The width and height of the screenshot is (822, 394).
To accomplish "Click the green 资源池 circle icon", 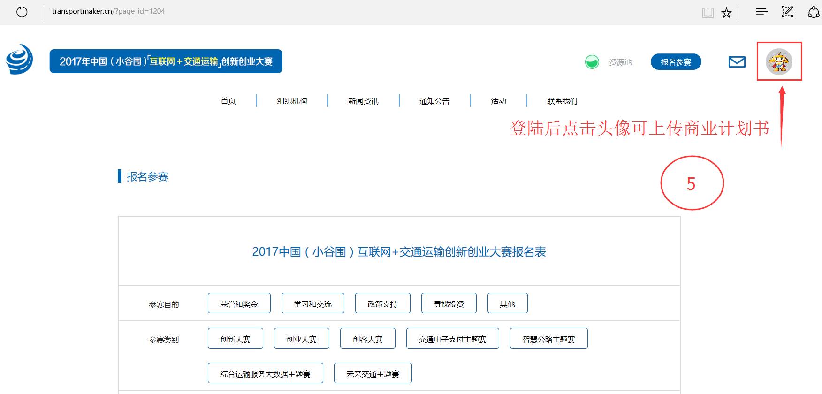I will pyautogui.click(x=592, y=62).
